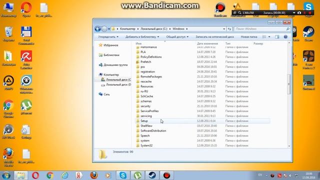
Task: Open Chrome from the taskbar
Action: 50,175
